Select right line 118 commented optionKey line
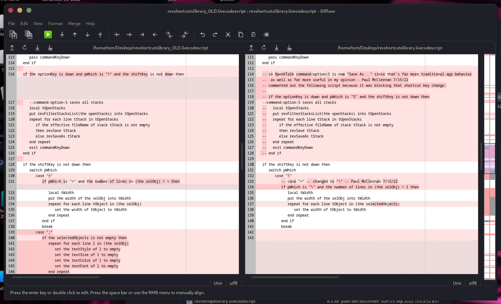This screenshot has width=501, height=304. [346, 97]
